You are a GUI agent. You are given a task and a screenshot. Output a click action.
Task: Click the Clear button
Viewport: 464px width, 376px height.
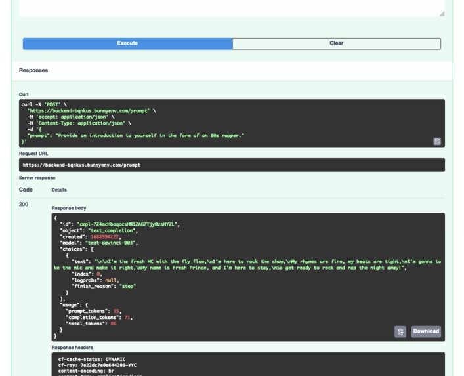tap(337, 43)
